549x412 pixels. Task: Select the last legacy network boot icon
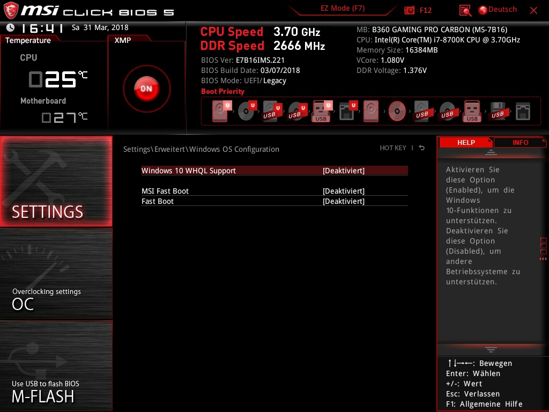523,111
